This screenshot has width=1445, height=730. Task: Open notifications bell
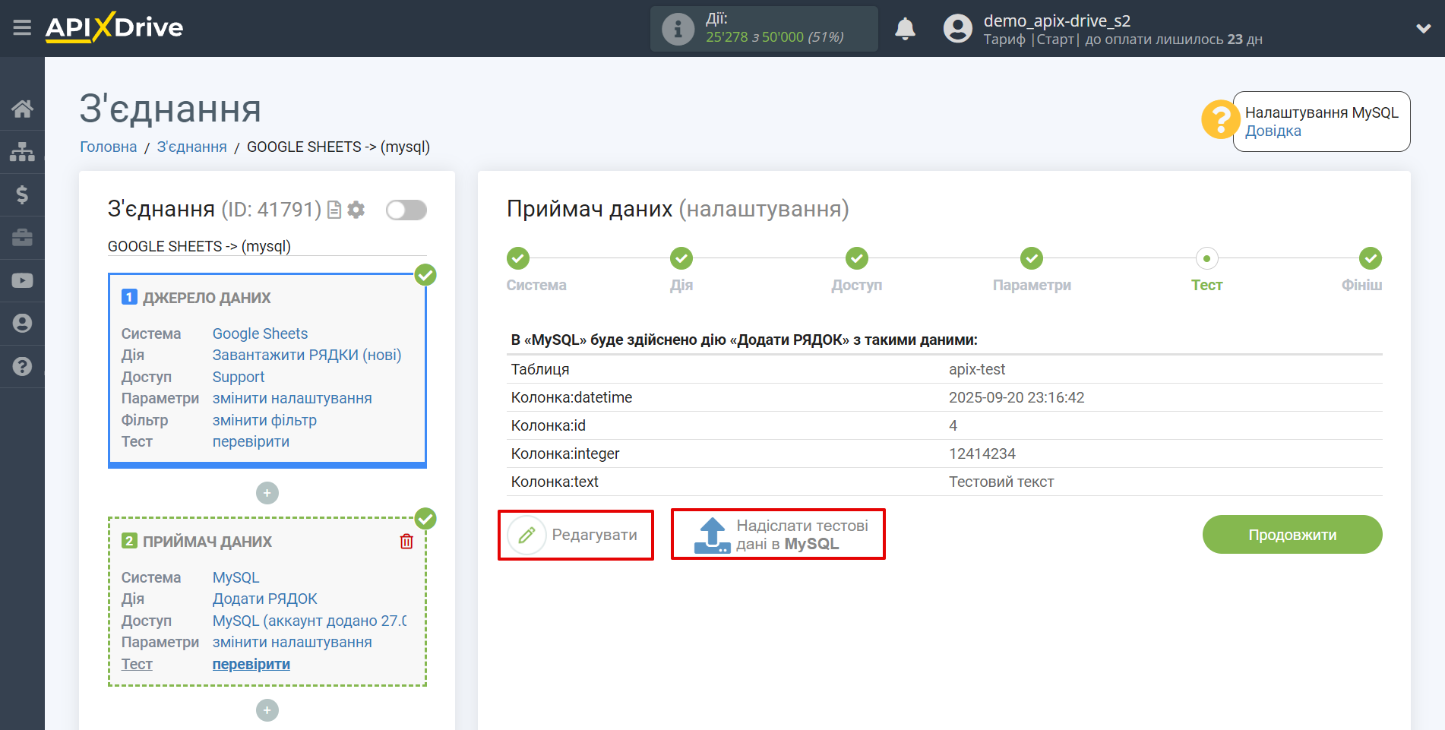[x=905, y=29]
